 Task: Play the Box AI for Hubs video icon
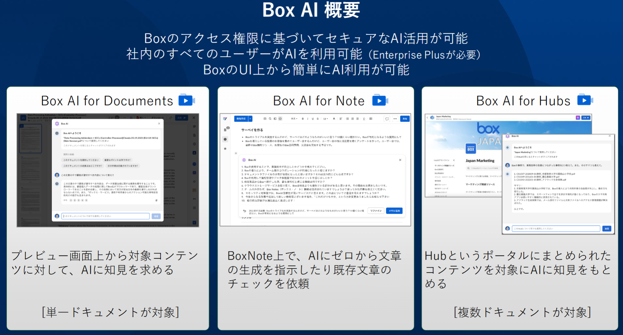pyautogui.click(x=585, y=100)
